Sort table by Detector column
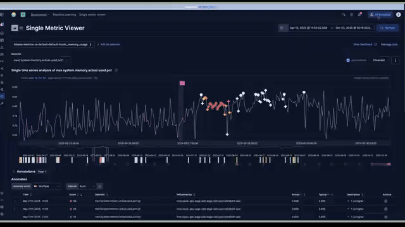 coord(101,195)
